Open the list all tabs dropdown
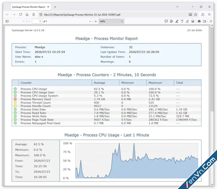This screenshot has width=217, height=189. 177,7
